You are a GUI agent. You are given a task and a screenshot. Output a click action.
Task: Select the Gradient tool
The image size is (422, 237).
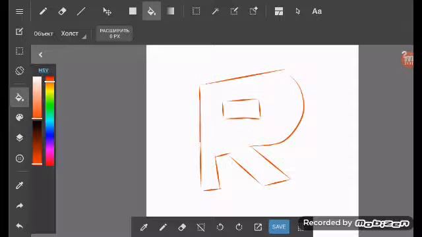point(170,11)
